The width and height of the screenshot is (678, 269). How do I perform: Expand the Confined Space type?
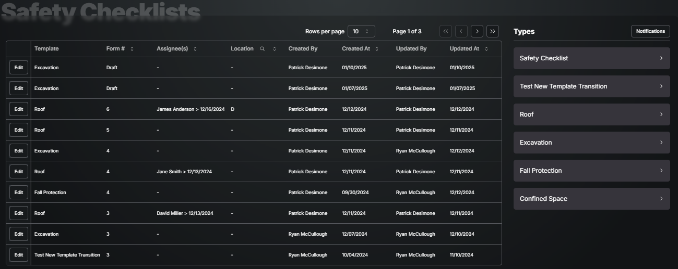coord(591,199)
